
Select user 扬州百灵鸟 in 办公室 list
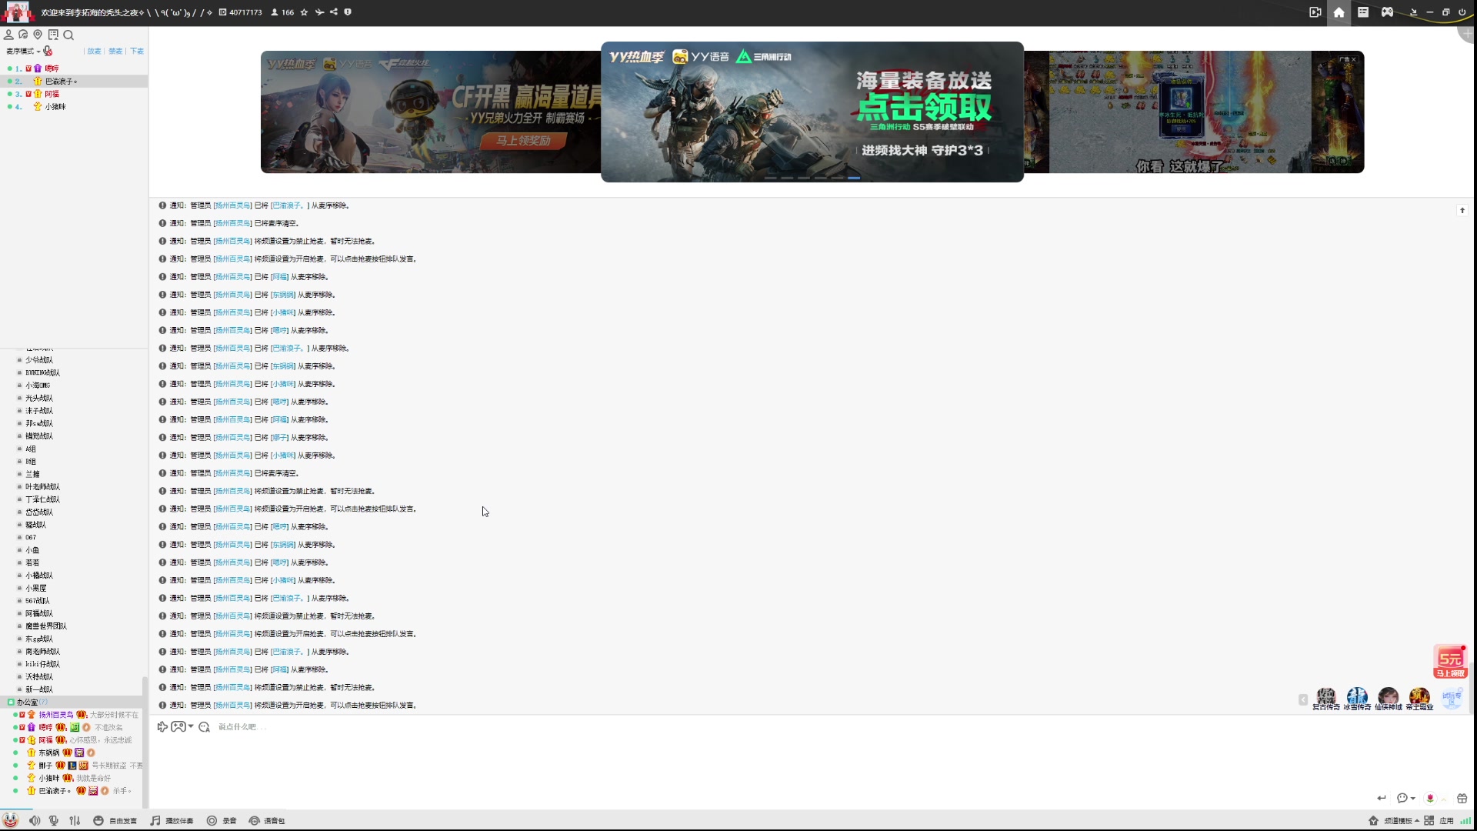[56, 715]
